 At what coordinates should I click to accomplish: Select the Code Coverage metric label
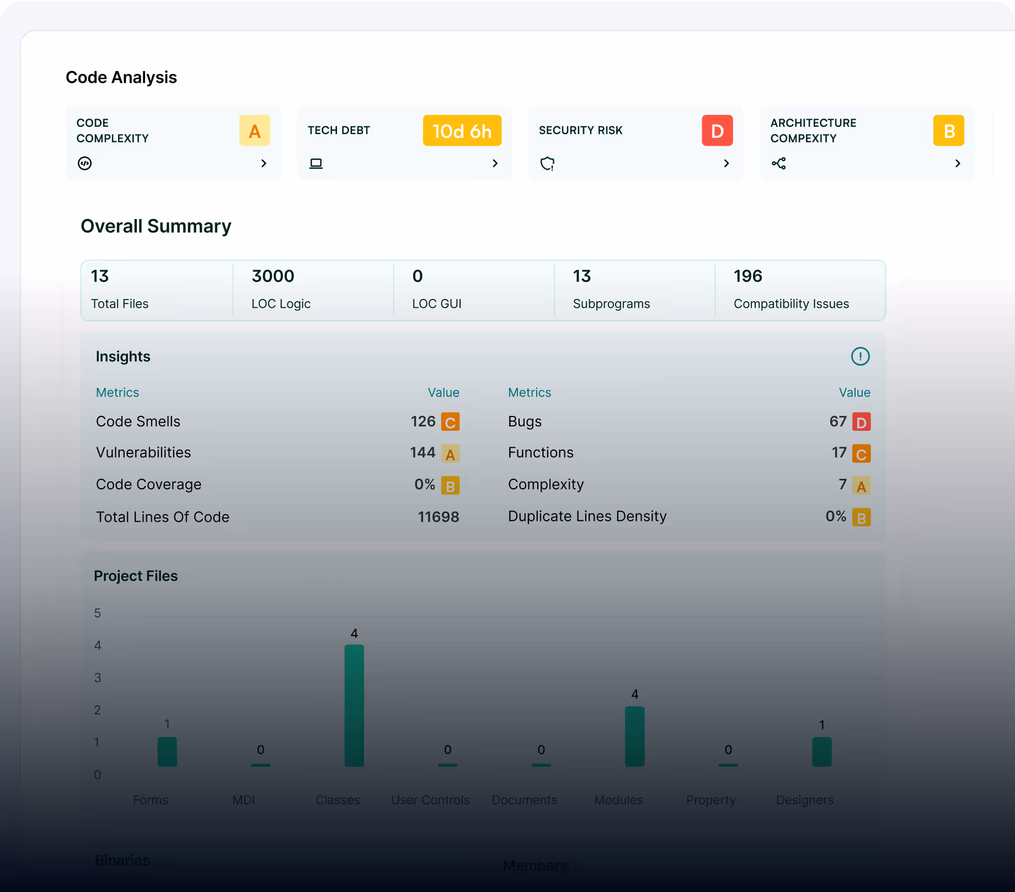point(148,484)
